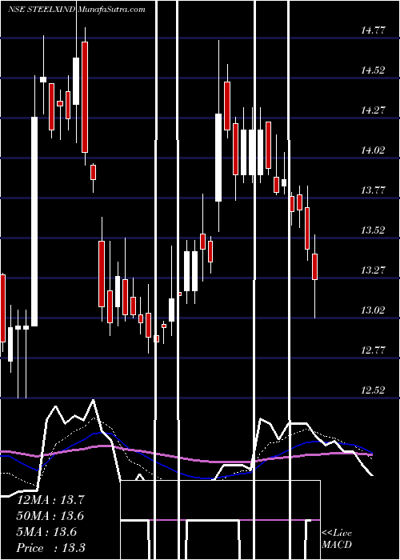Click the <<Live MACD label
The height and width of the screenshot is (560, 400).
coord(337,539)
